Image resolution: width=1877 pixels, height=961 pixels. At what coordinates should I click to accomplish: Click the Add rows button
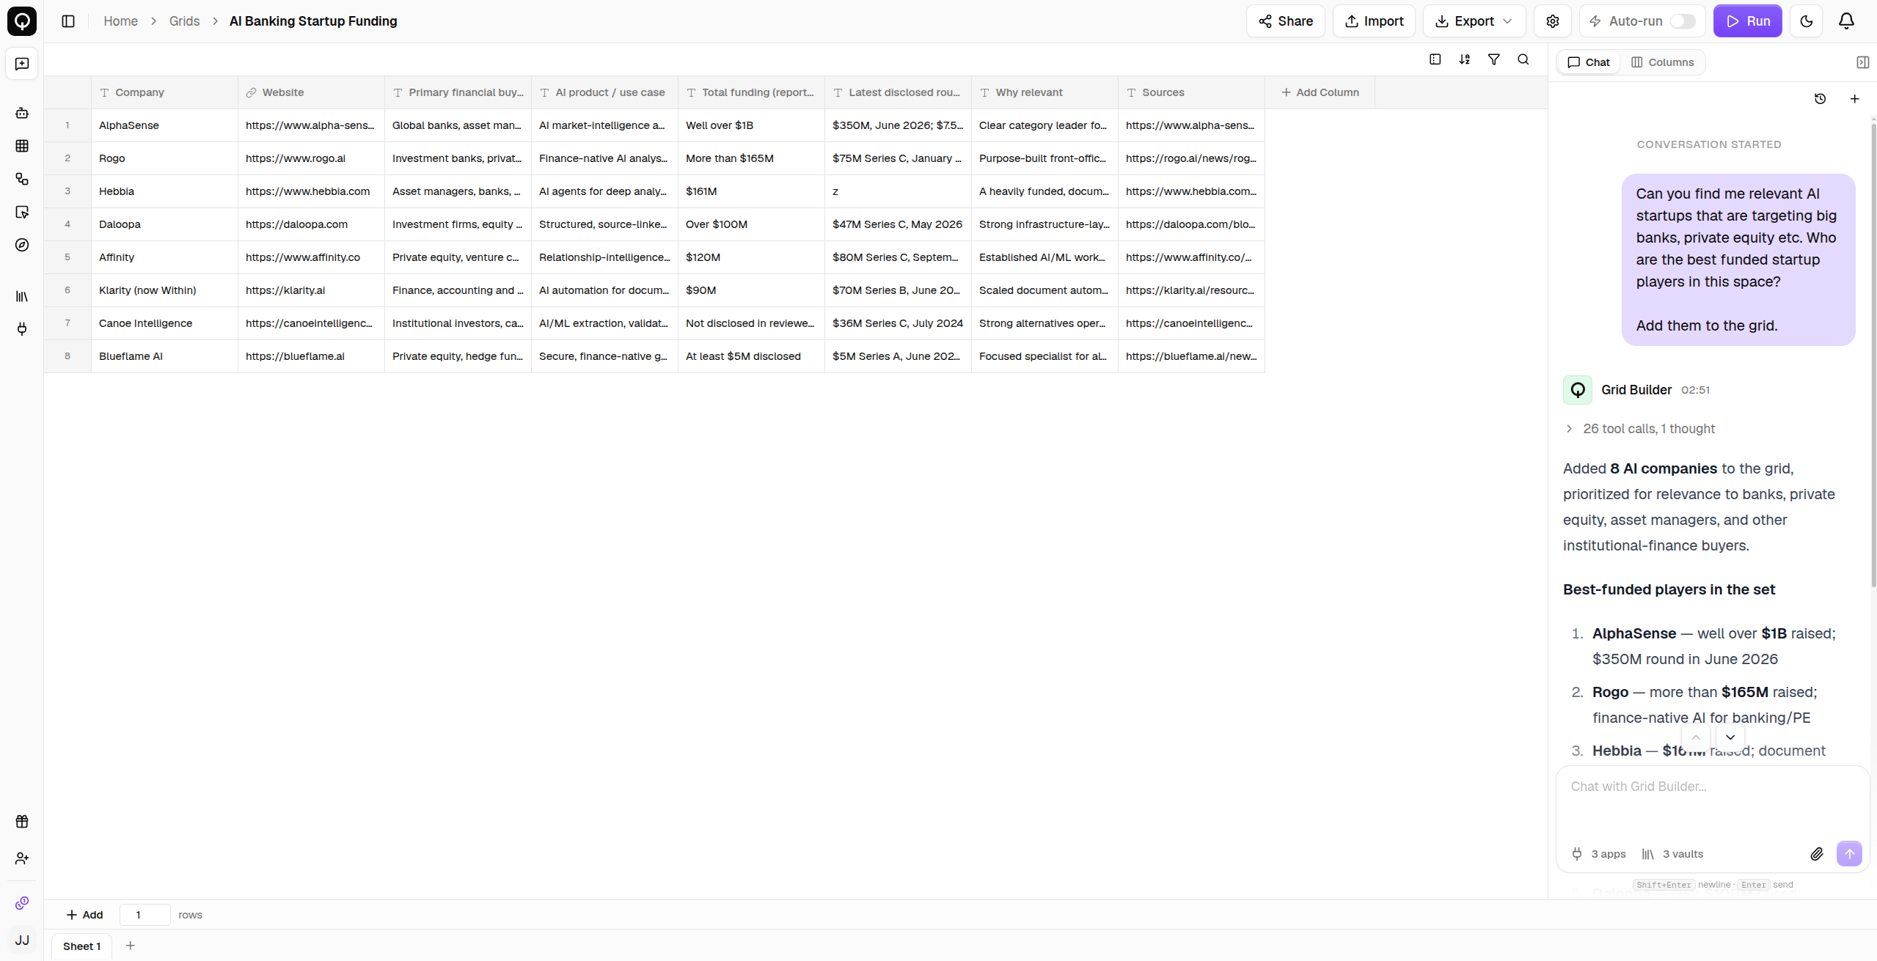coord(84,915)
